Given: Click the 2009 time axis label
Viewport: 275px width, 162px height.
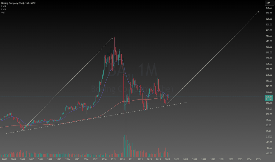Looking at the screenshot, I should tap(22, 159).
